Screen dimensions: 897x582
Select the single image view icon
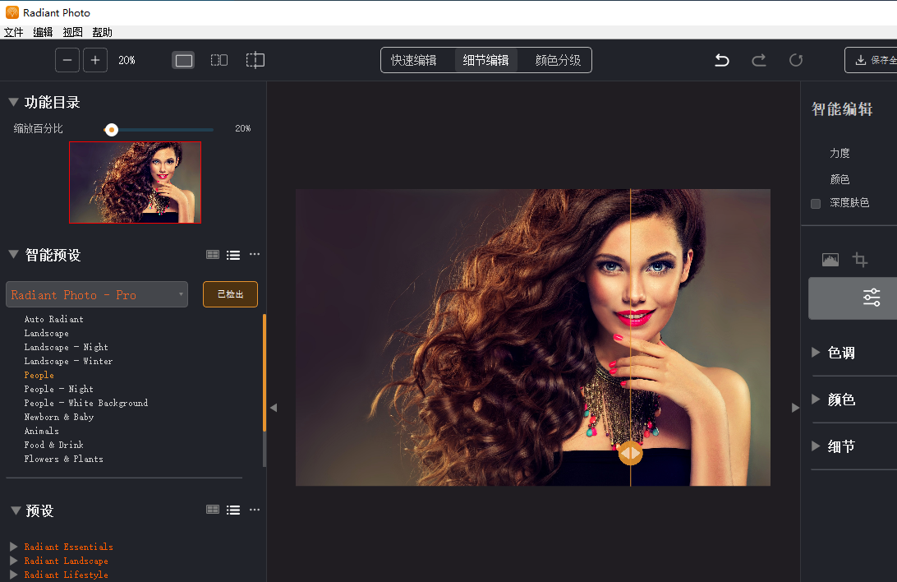tap(184, 60)
